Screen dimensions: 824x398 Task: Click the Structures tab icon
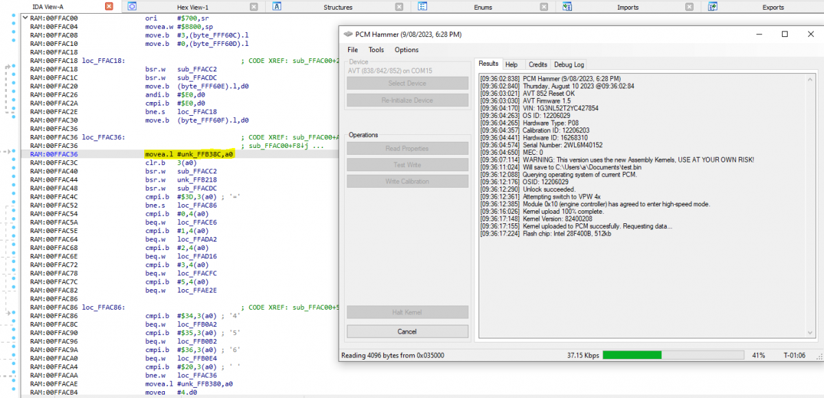[x=277, y=7]
